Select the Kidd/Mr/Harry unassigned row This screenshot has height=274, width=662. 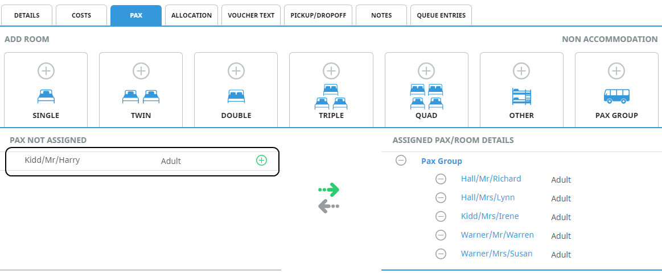pyautogui.click(x=114, y=161)
